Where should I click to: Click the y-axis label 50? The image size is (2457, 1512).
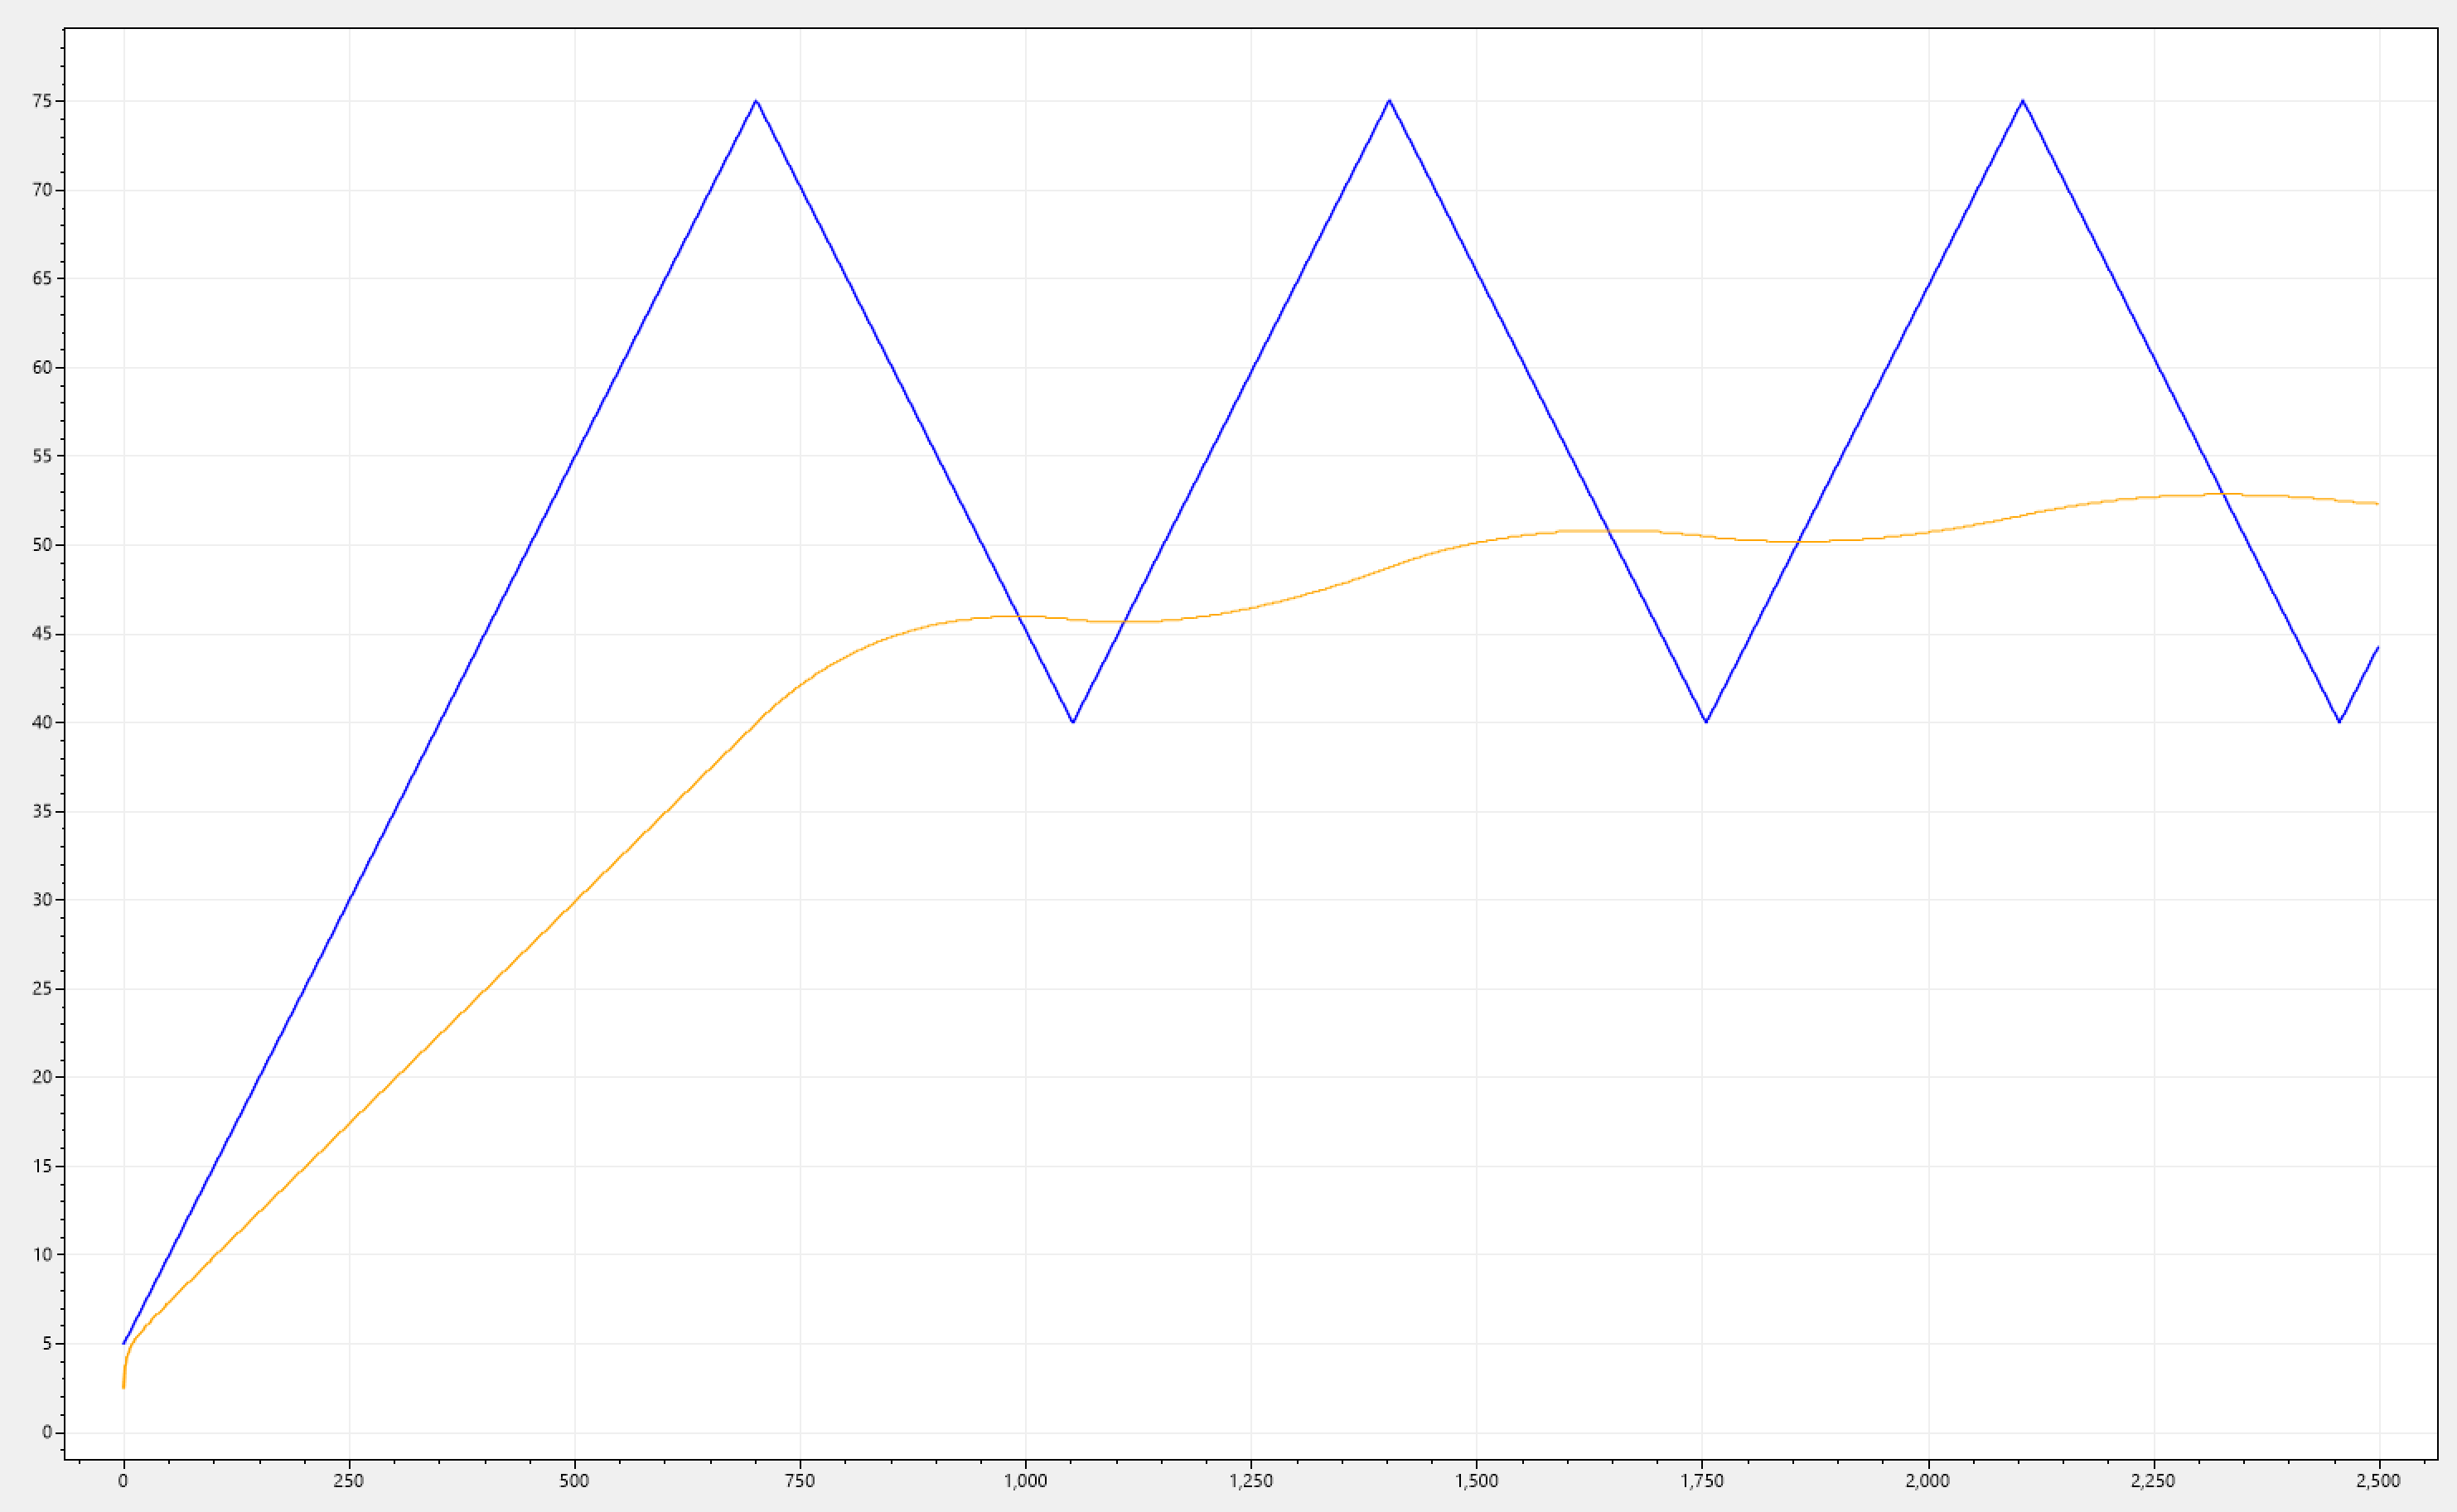pos(42,545)
